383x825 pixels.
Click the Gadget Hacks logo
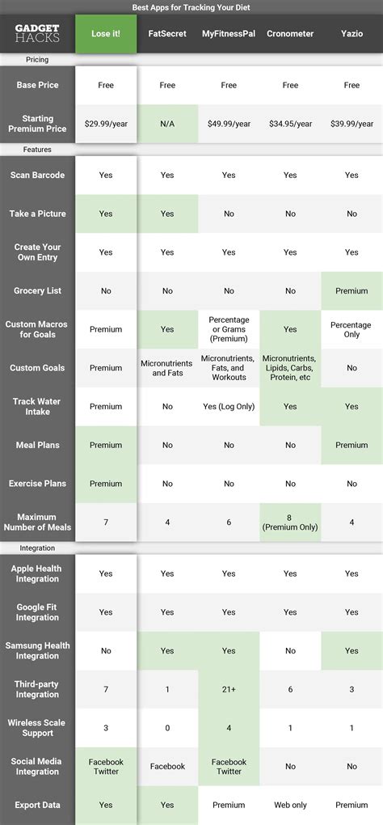(37, 34)
